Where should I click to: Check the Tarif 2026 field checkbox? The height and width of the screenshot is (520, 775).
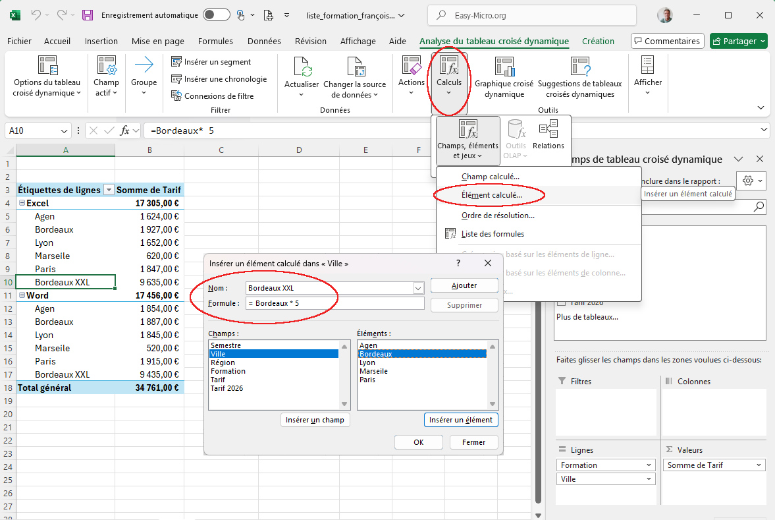561,303
